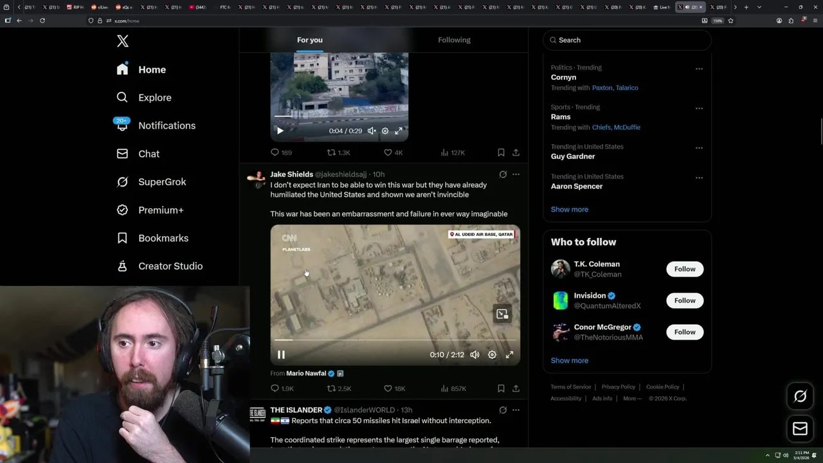Click the X logo in sidebar
The height and width of the screenshot is (463, 823).
(x=123, y=41)
